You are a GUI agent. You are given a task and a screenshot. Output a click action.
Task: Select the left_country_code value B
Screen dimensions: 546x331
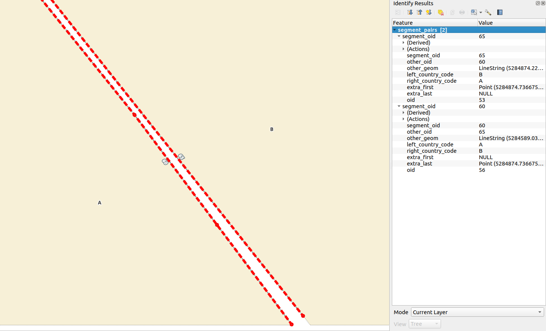click(x=481, y=75)
